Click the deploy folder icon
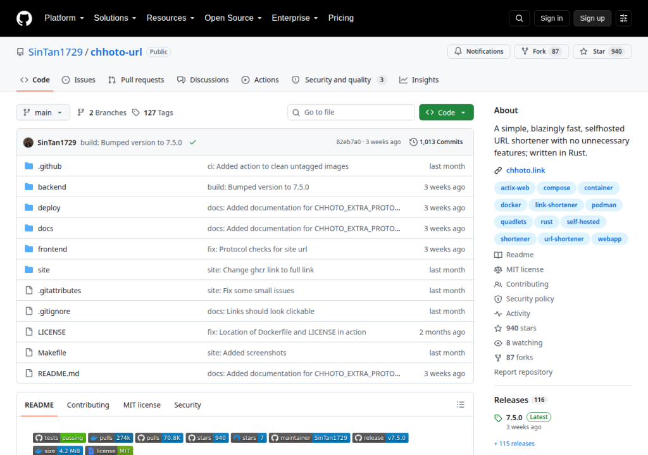This screenshot has width=648, height=455. (29, 207)
